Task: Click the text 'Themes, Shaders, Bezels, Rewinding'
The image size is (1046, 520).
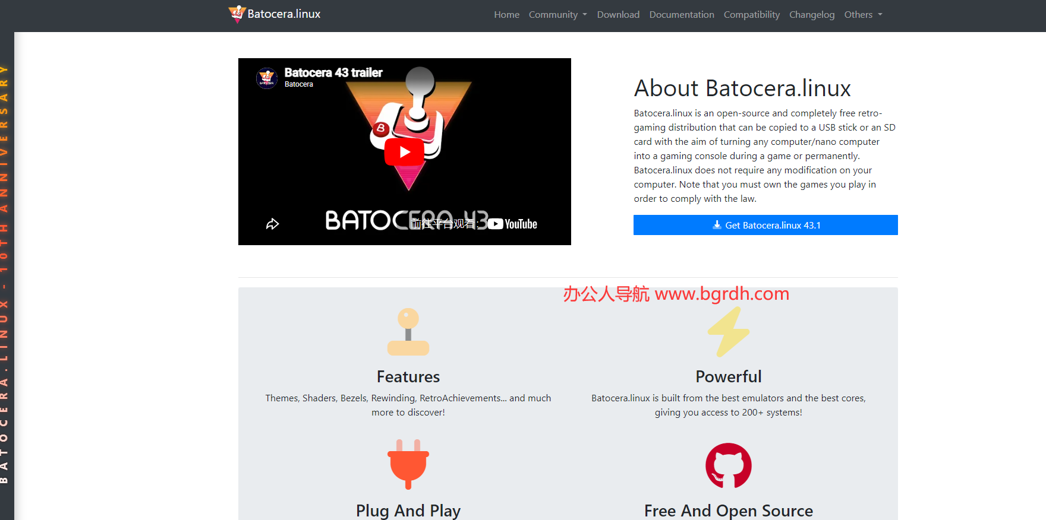Action: coord(341,398)
